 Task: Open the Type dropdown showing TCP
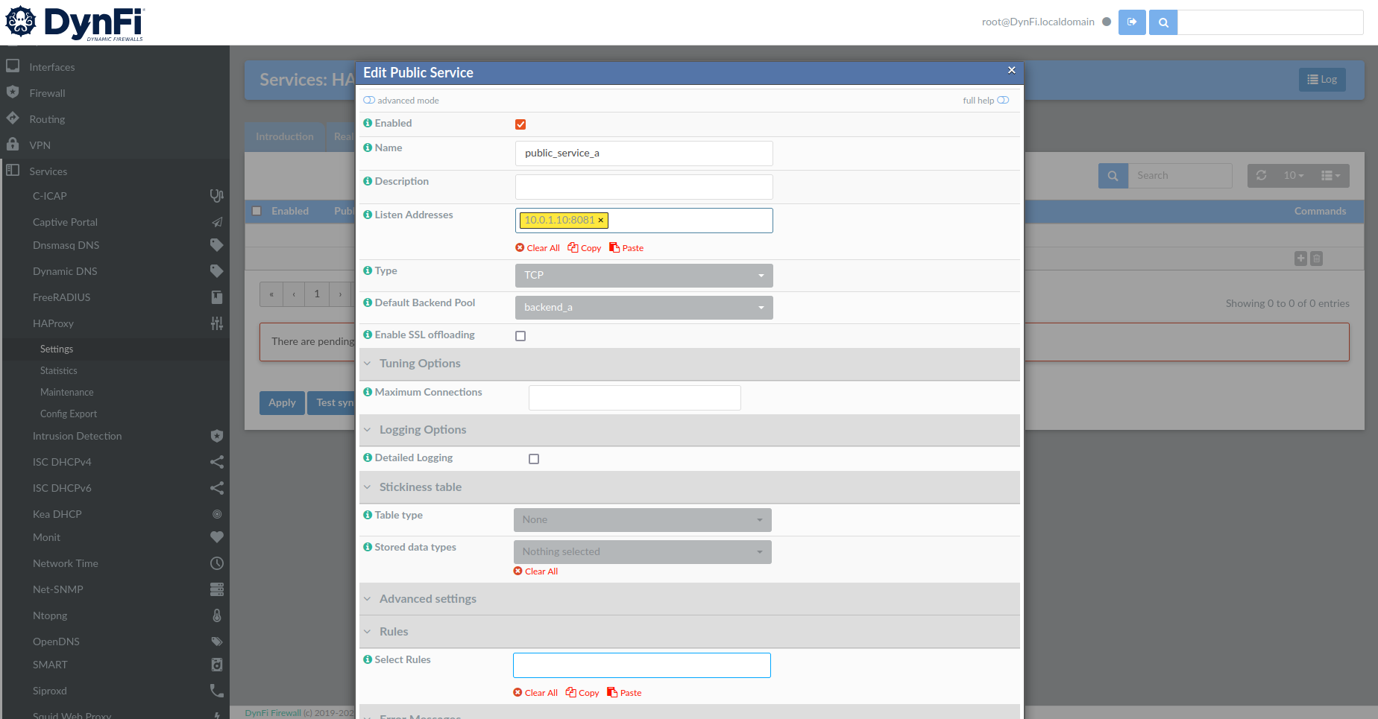644,276
